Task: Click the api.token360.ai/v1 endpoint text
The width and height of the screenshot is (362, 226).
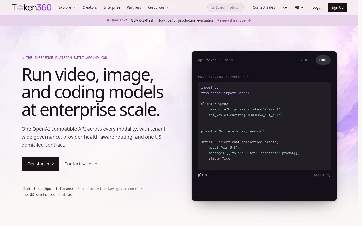Action: (x=216, y=60)
